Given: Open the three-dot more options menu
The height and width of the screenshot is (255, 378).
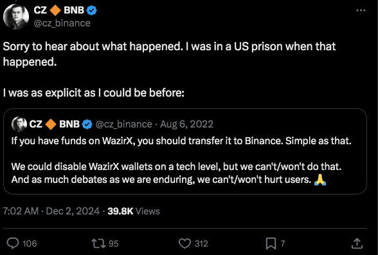Looking at the screenshot, I should (x=361, y=10).
